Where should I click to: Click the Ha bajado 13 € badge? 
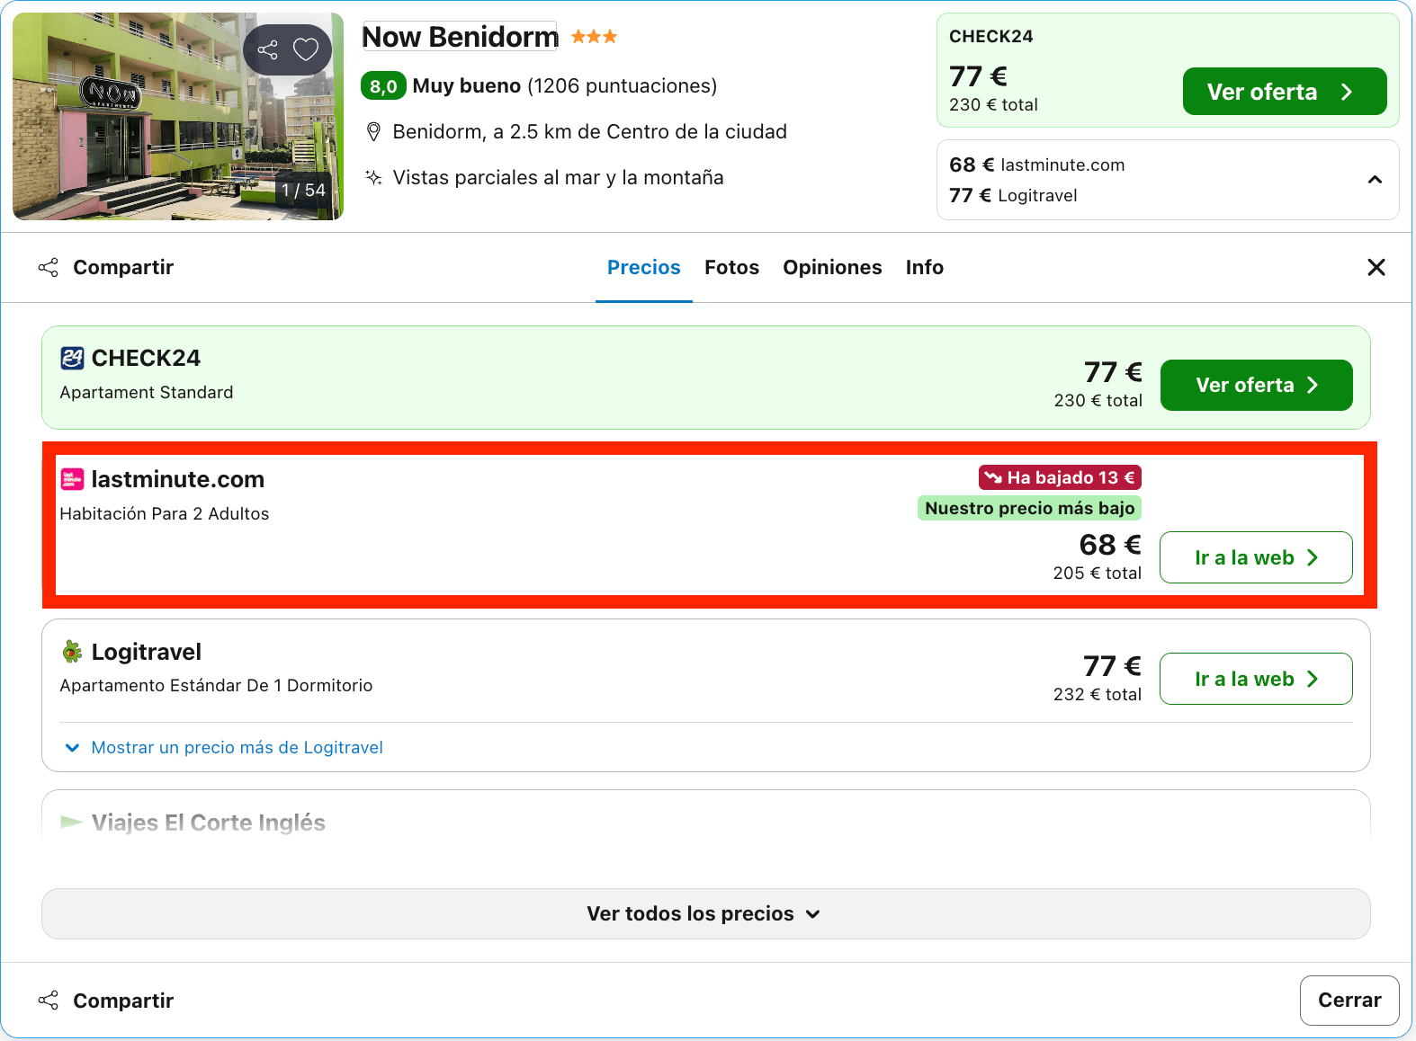[1060, 477]
